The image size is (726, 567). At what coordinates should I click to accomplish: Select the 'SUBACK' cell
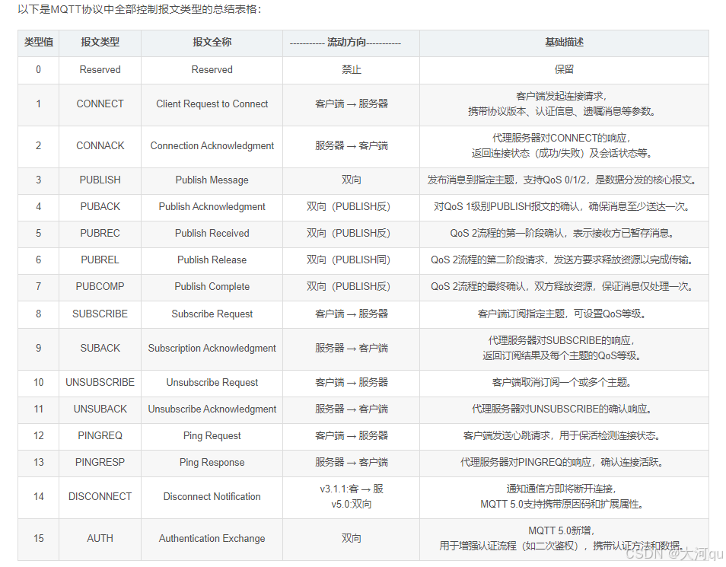tap(100, 348)
